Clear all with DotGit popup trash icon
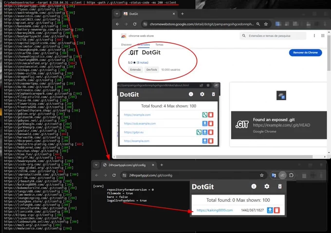The image size is (331, 233). tap(280, 186)
